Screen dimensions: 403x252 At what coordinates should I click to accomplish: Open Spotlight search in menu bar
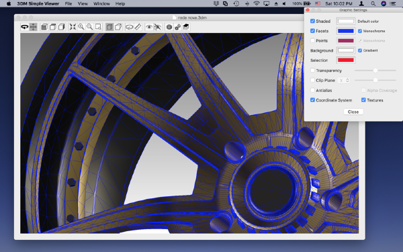[x=373, y=3]
